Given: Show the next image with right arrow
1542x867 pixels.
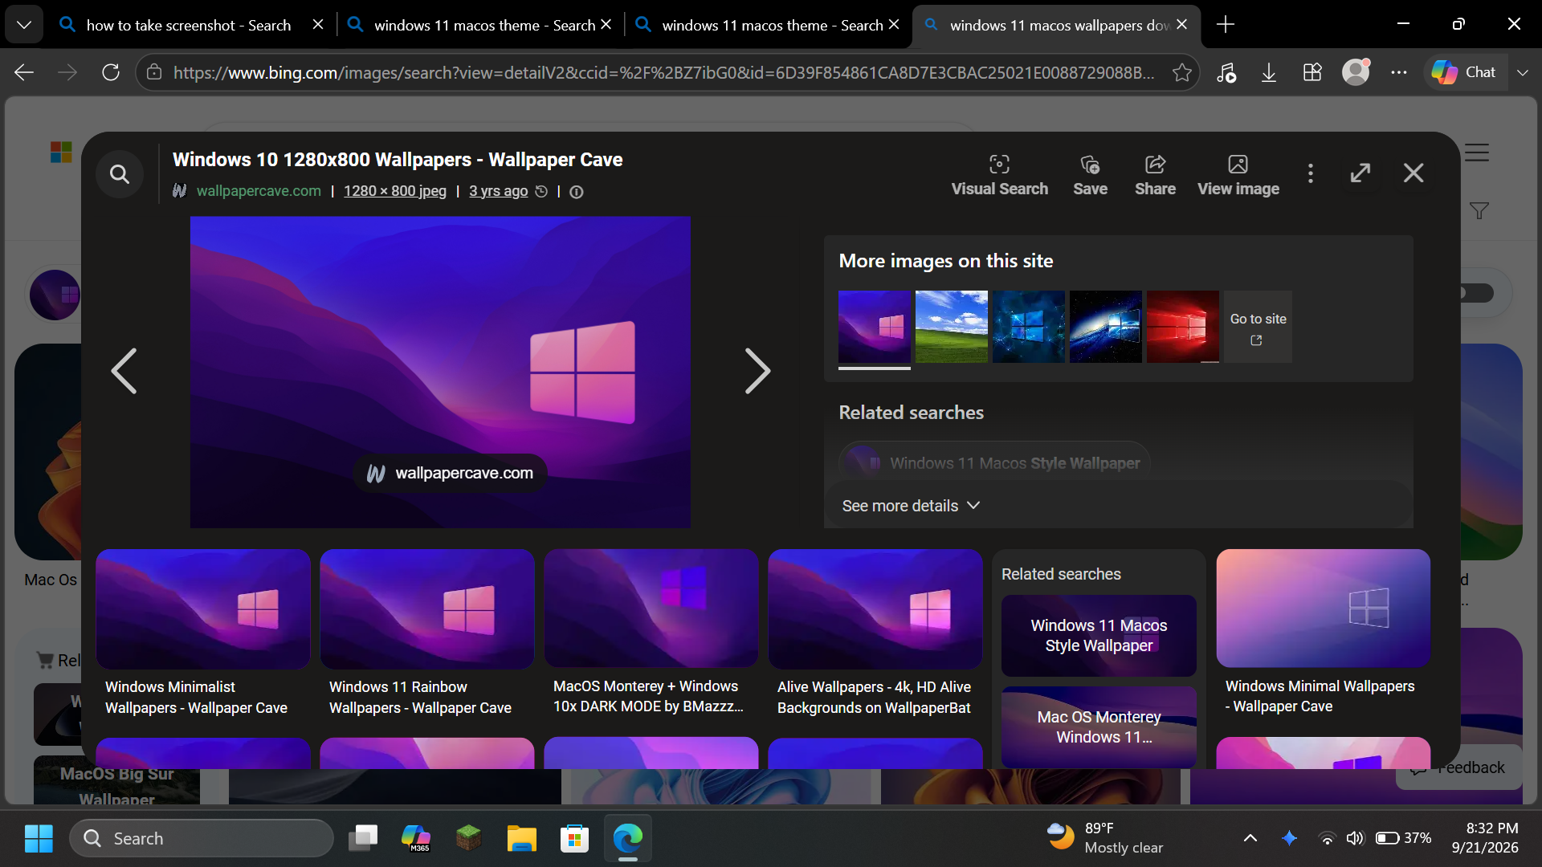Looking at the screenshot, I should (757, 371).
